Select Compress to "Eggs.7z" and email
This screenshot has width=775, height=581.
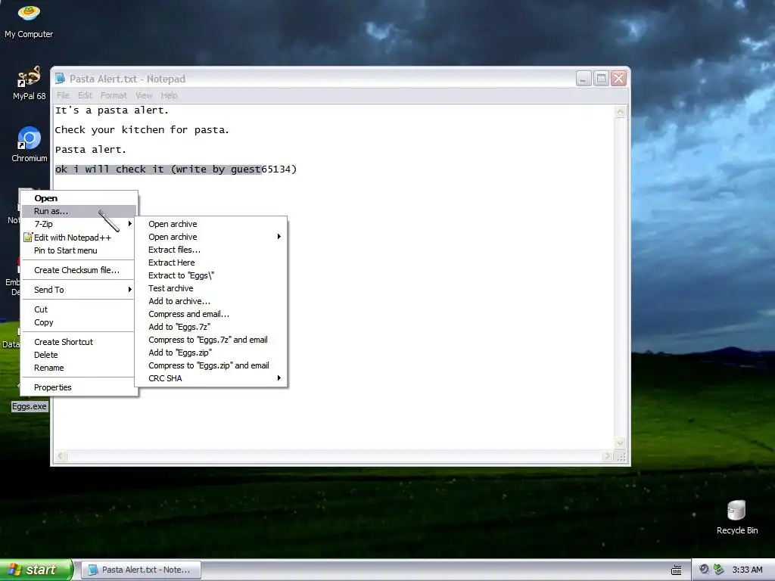click(x=211, y=340)
